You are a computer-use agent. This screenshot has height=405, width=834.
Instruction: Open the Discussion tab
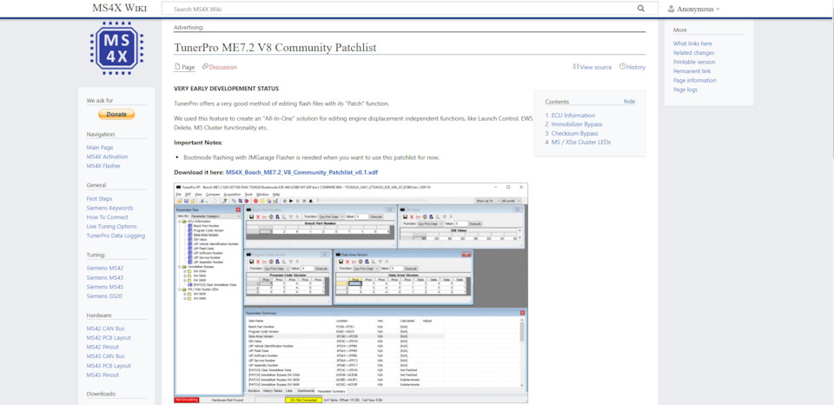coord(220,67)
